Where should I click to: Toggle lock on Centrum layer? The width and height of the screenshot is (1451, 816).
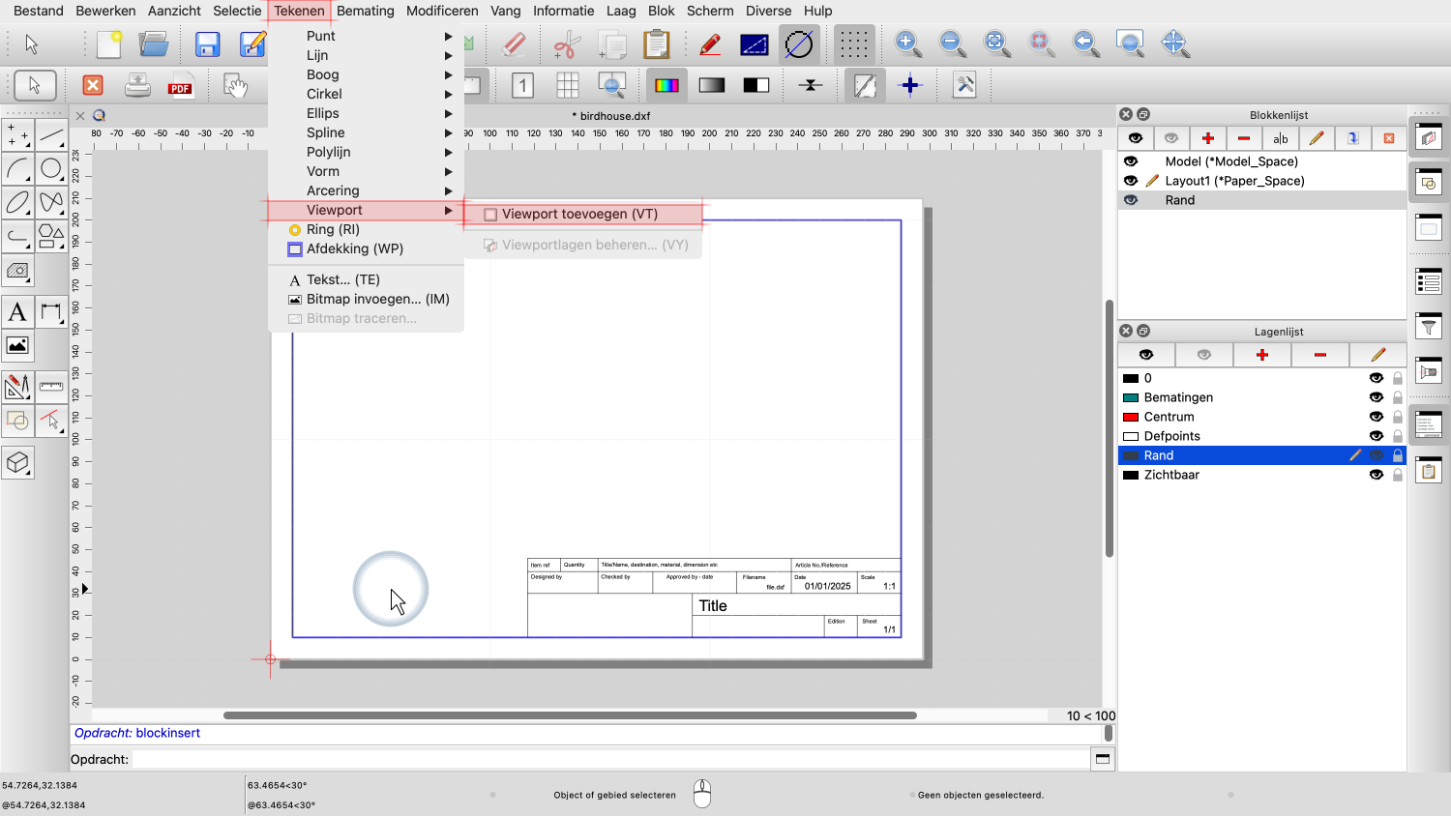pyautogui.click(x=1397, y=417)
